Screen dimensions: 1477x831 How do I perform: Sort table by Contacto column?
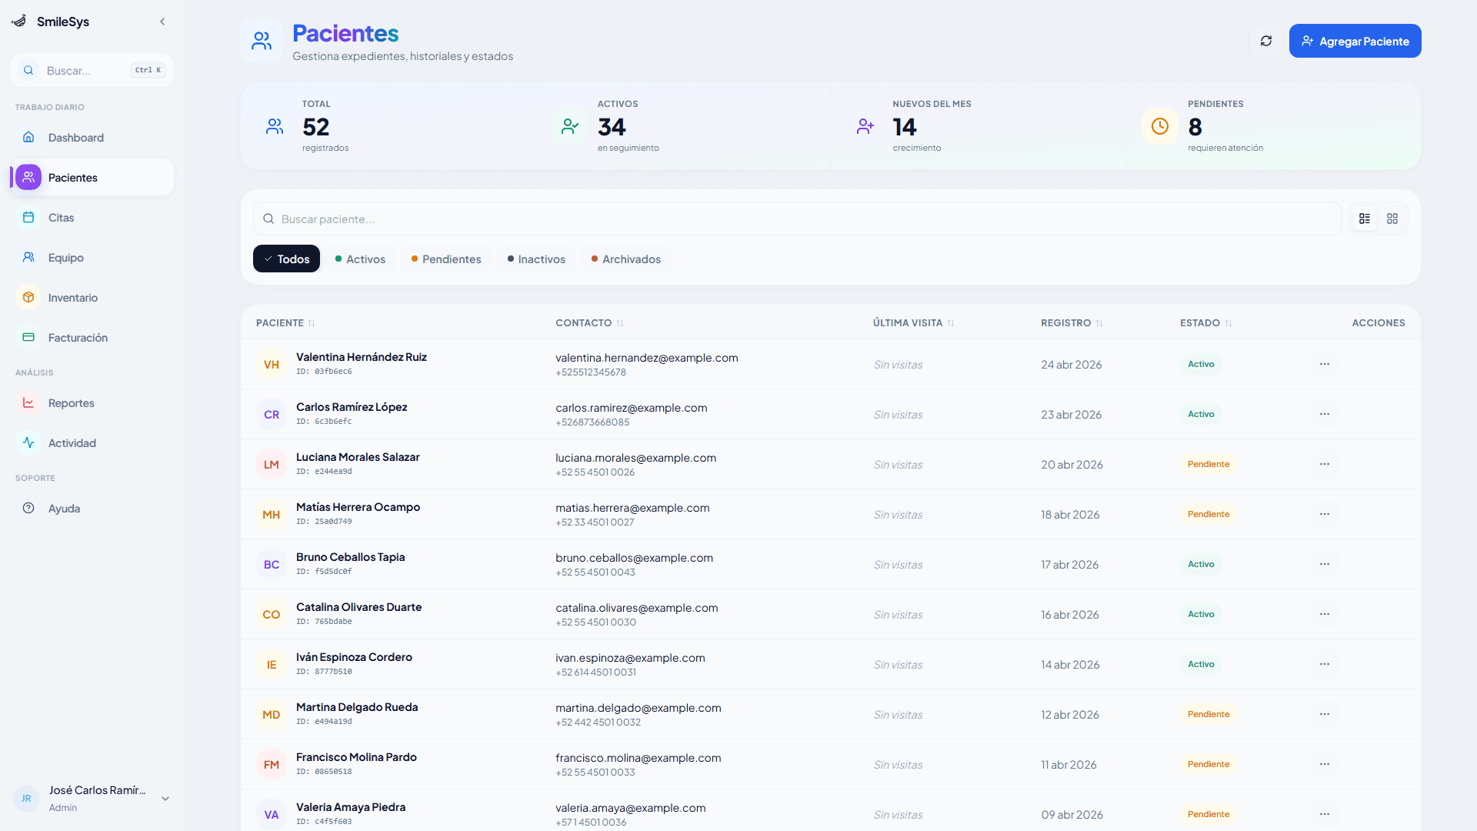(x=589, y=322)
